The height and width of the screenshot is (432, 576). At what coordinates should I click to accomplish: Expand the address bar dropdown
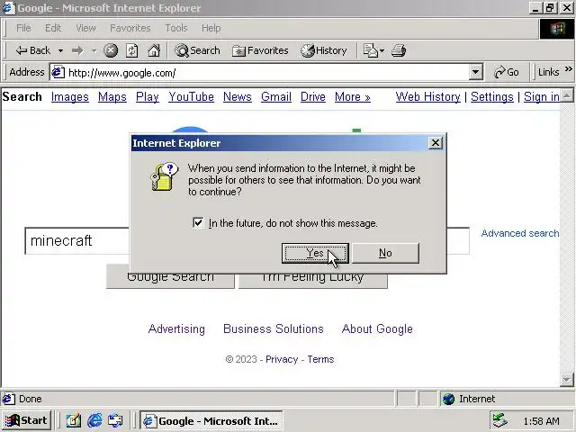click(475, 72)
